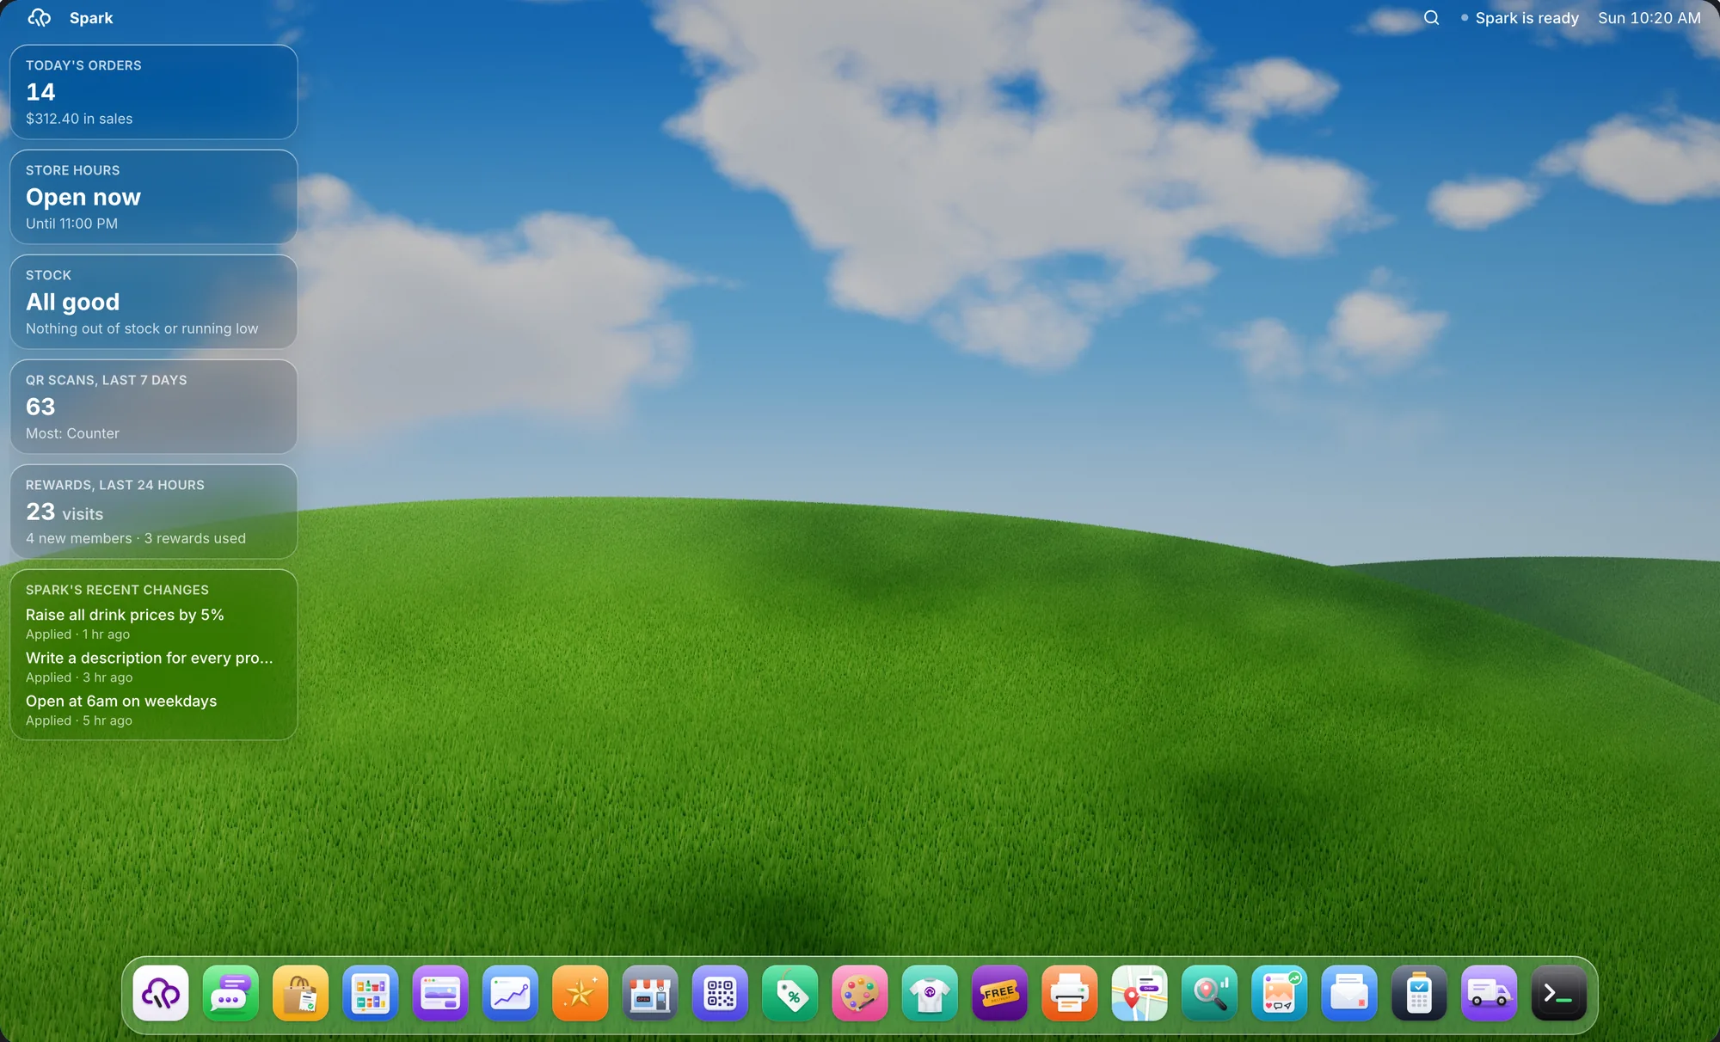The width and height of the screenshot is (1720, 1042).
Task: Open the storefront store hours app
Action: (650, 993)
